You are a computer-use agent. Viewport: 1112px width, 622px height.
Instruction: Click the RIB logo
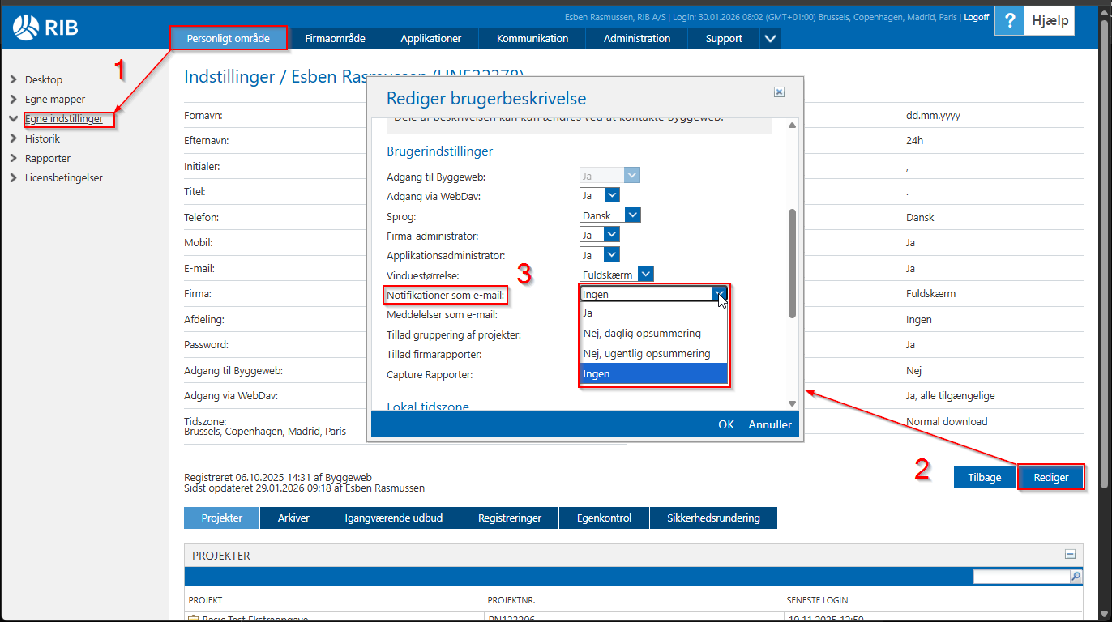45,28
